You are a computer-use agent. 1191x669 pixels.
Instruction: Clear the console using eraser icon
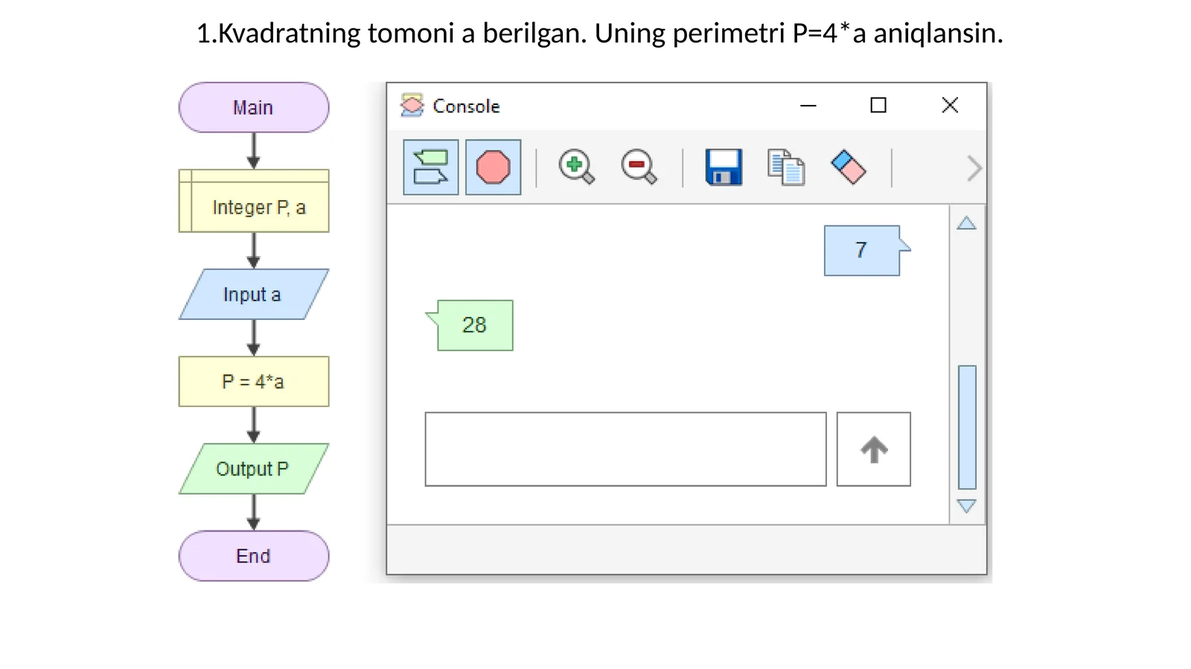[x=849, y=167]
